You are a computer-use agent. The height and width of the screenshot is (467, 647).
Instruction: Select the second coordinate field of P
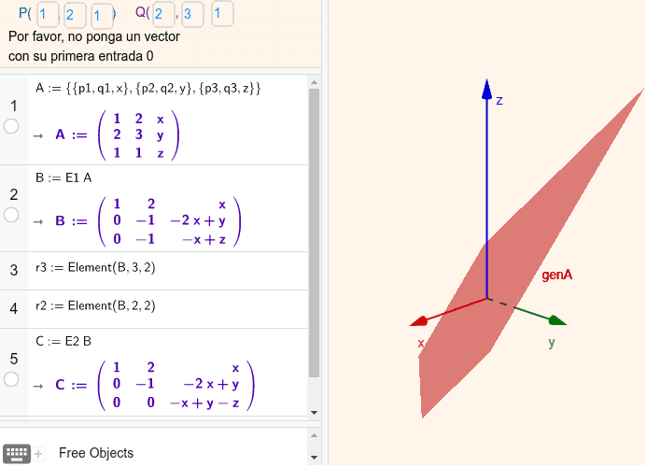coord(75,14)
